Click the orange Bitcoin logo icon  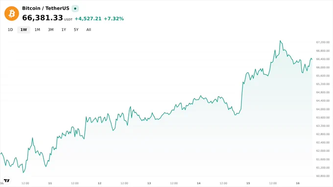(x=12, y=14)
